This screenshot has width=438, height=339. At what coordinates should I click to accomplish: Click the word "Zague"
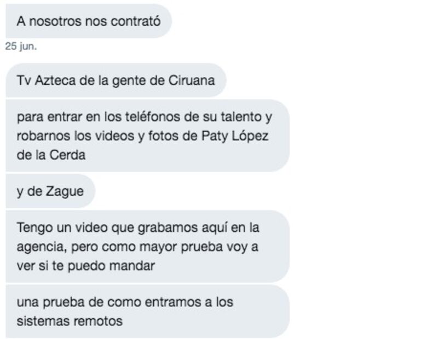coord(65,191)
